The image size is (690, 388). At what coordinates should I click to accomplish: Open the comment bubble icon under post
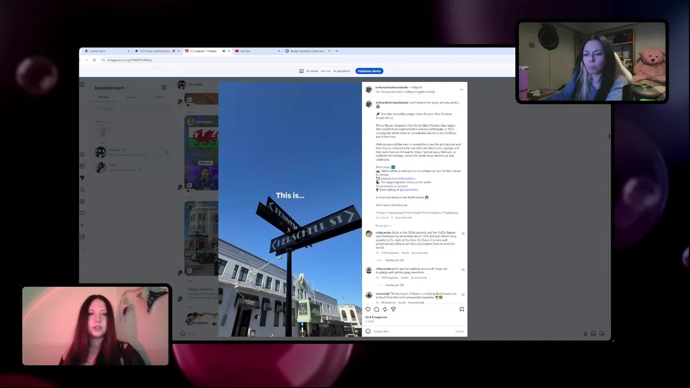[x=376, y=309]
